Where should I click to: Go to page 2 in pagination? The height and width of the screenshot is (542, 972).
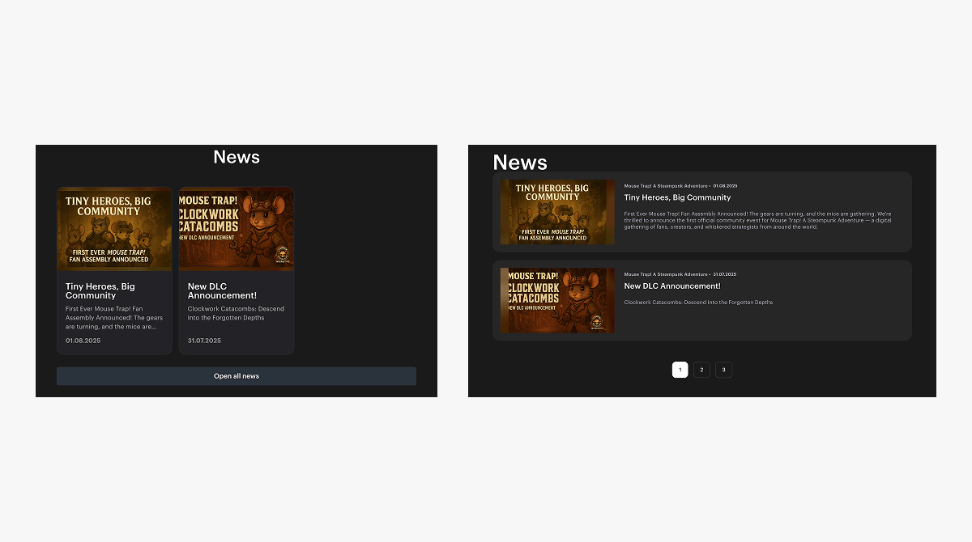click(x=702, y=370)
